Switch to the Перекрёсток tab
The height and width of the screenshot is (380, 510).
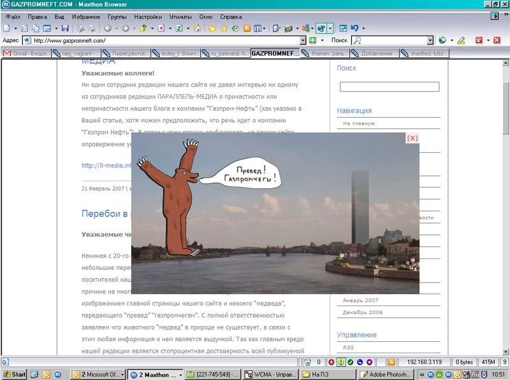(x=126, y=53)
